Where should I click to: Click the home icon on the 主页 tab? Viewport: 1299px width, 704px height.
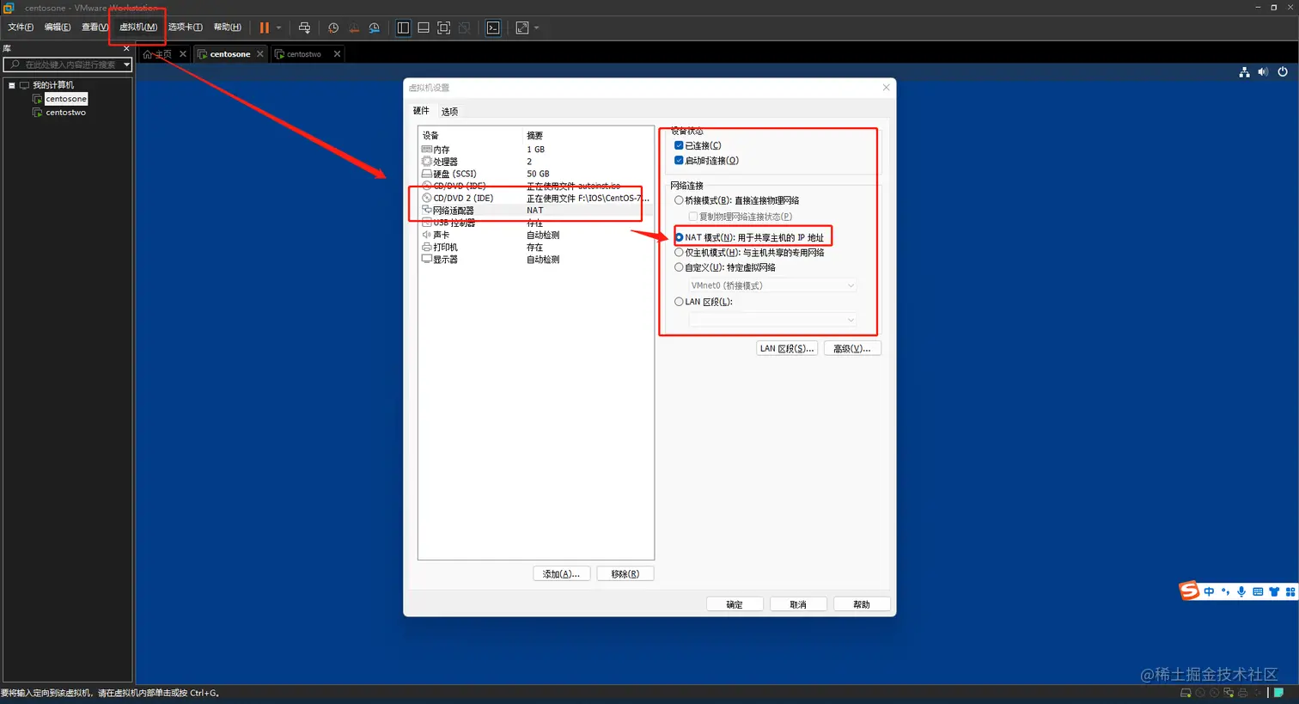coord(148,54)
